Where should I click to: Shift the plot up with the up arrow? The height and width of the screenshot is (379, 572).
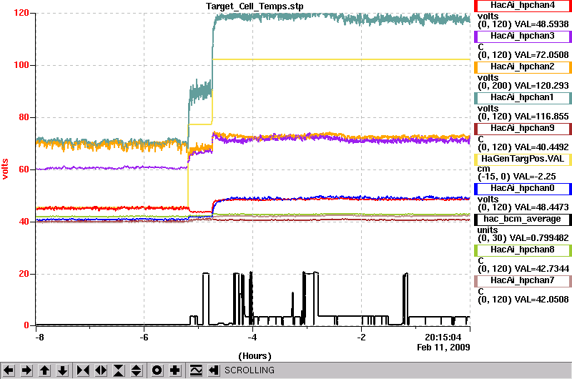tap(44, 370)
